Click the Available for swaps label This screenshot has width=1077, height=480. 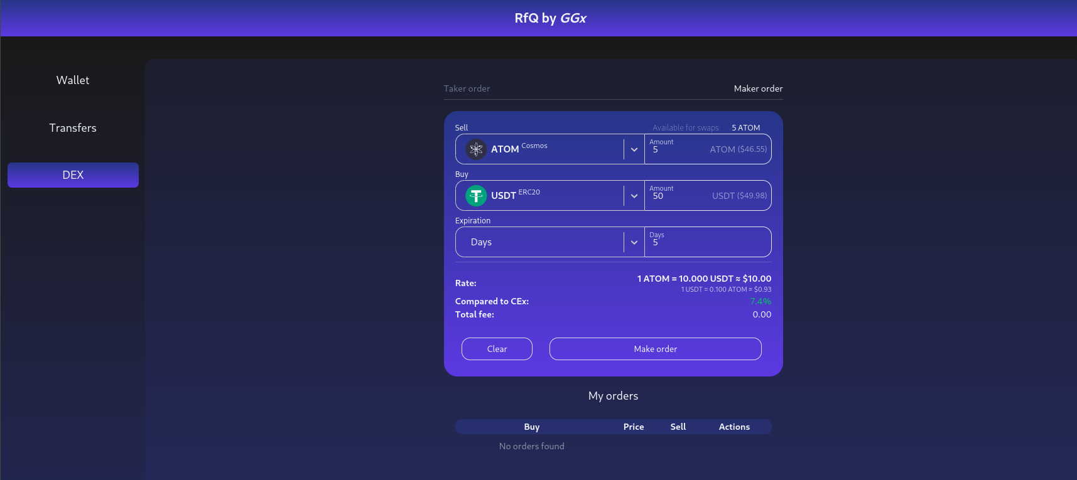tap(685, 127)
